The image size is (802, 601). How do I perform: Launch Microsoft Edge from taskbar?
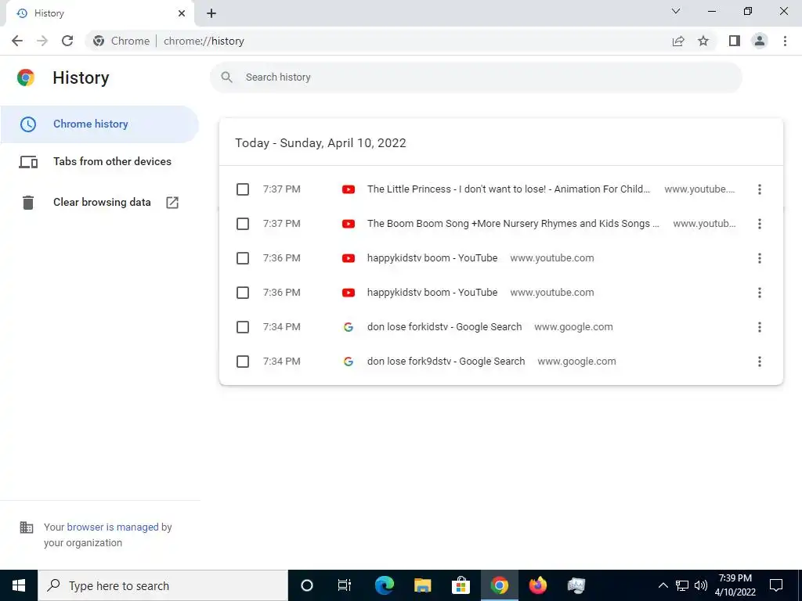[385, 585]
